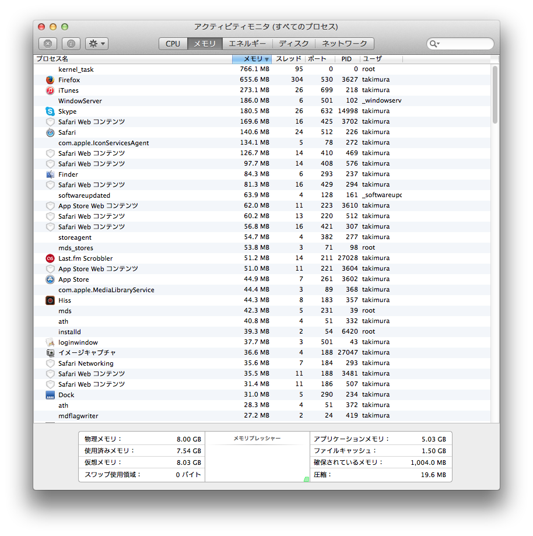Open the search magnifier options dropdown
Viewport: 533px width, 536px height.
pos(434,44)
